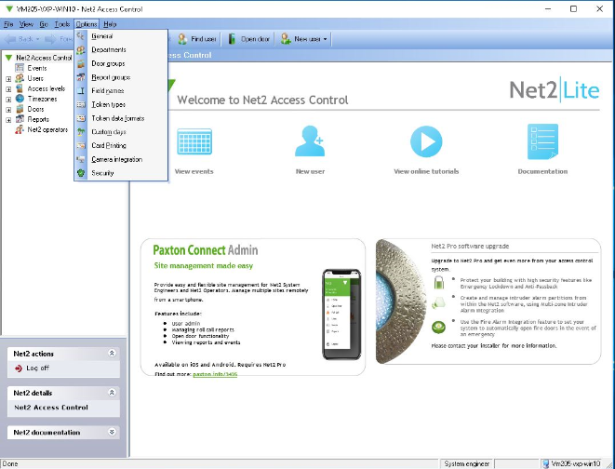
Task: Click View online tutorials label
Action: pos(426,171)
